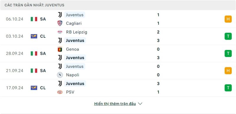
Task: Click Juventus logo in the Cagliari match
Action: point(60,15)
